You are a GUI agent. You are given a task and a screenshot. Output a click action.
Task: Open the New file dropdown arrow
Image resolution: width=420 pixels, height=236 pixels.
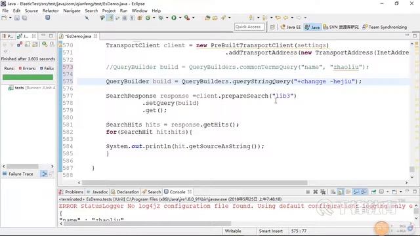pos(10,18)
